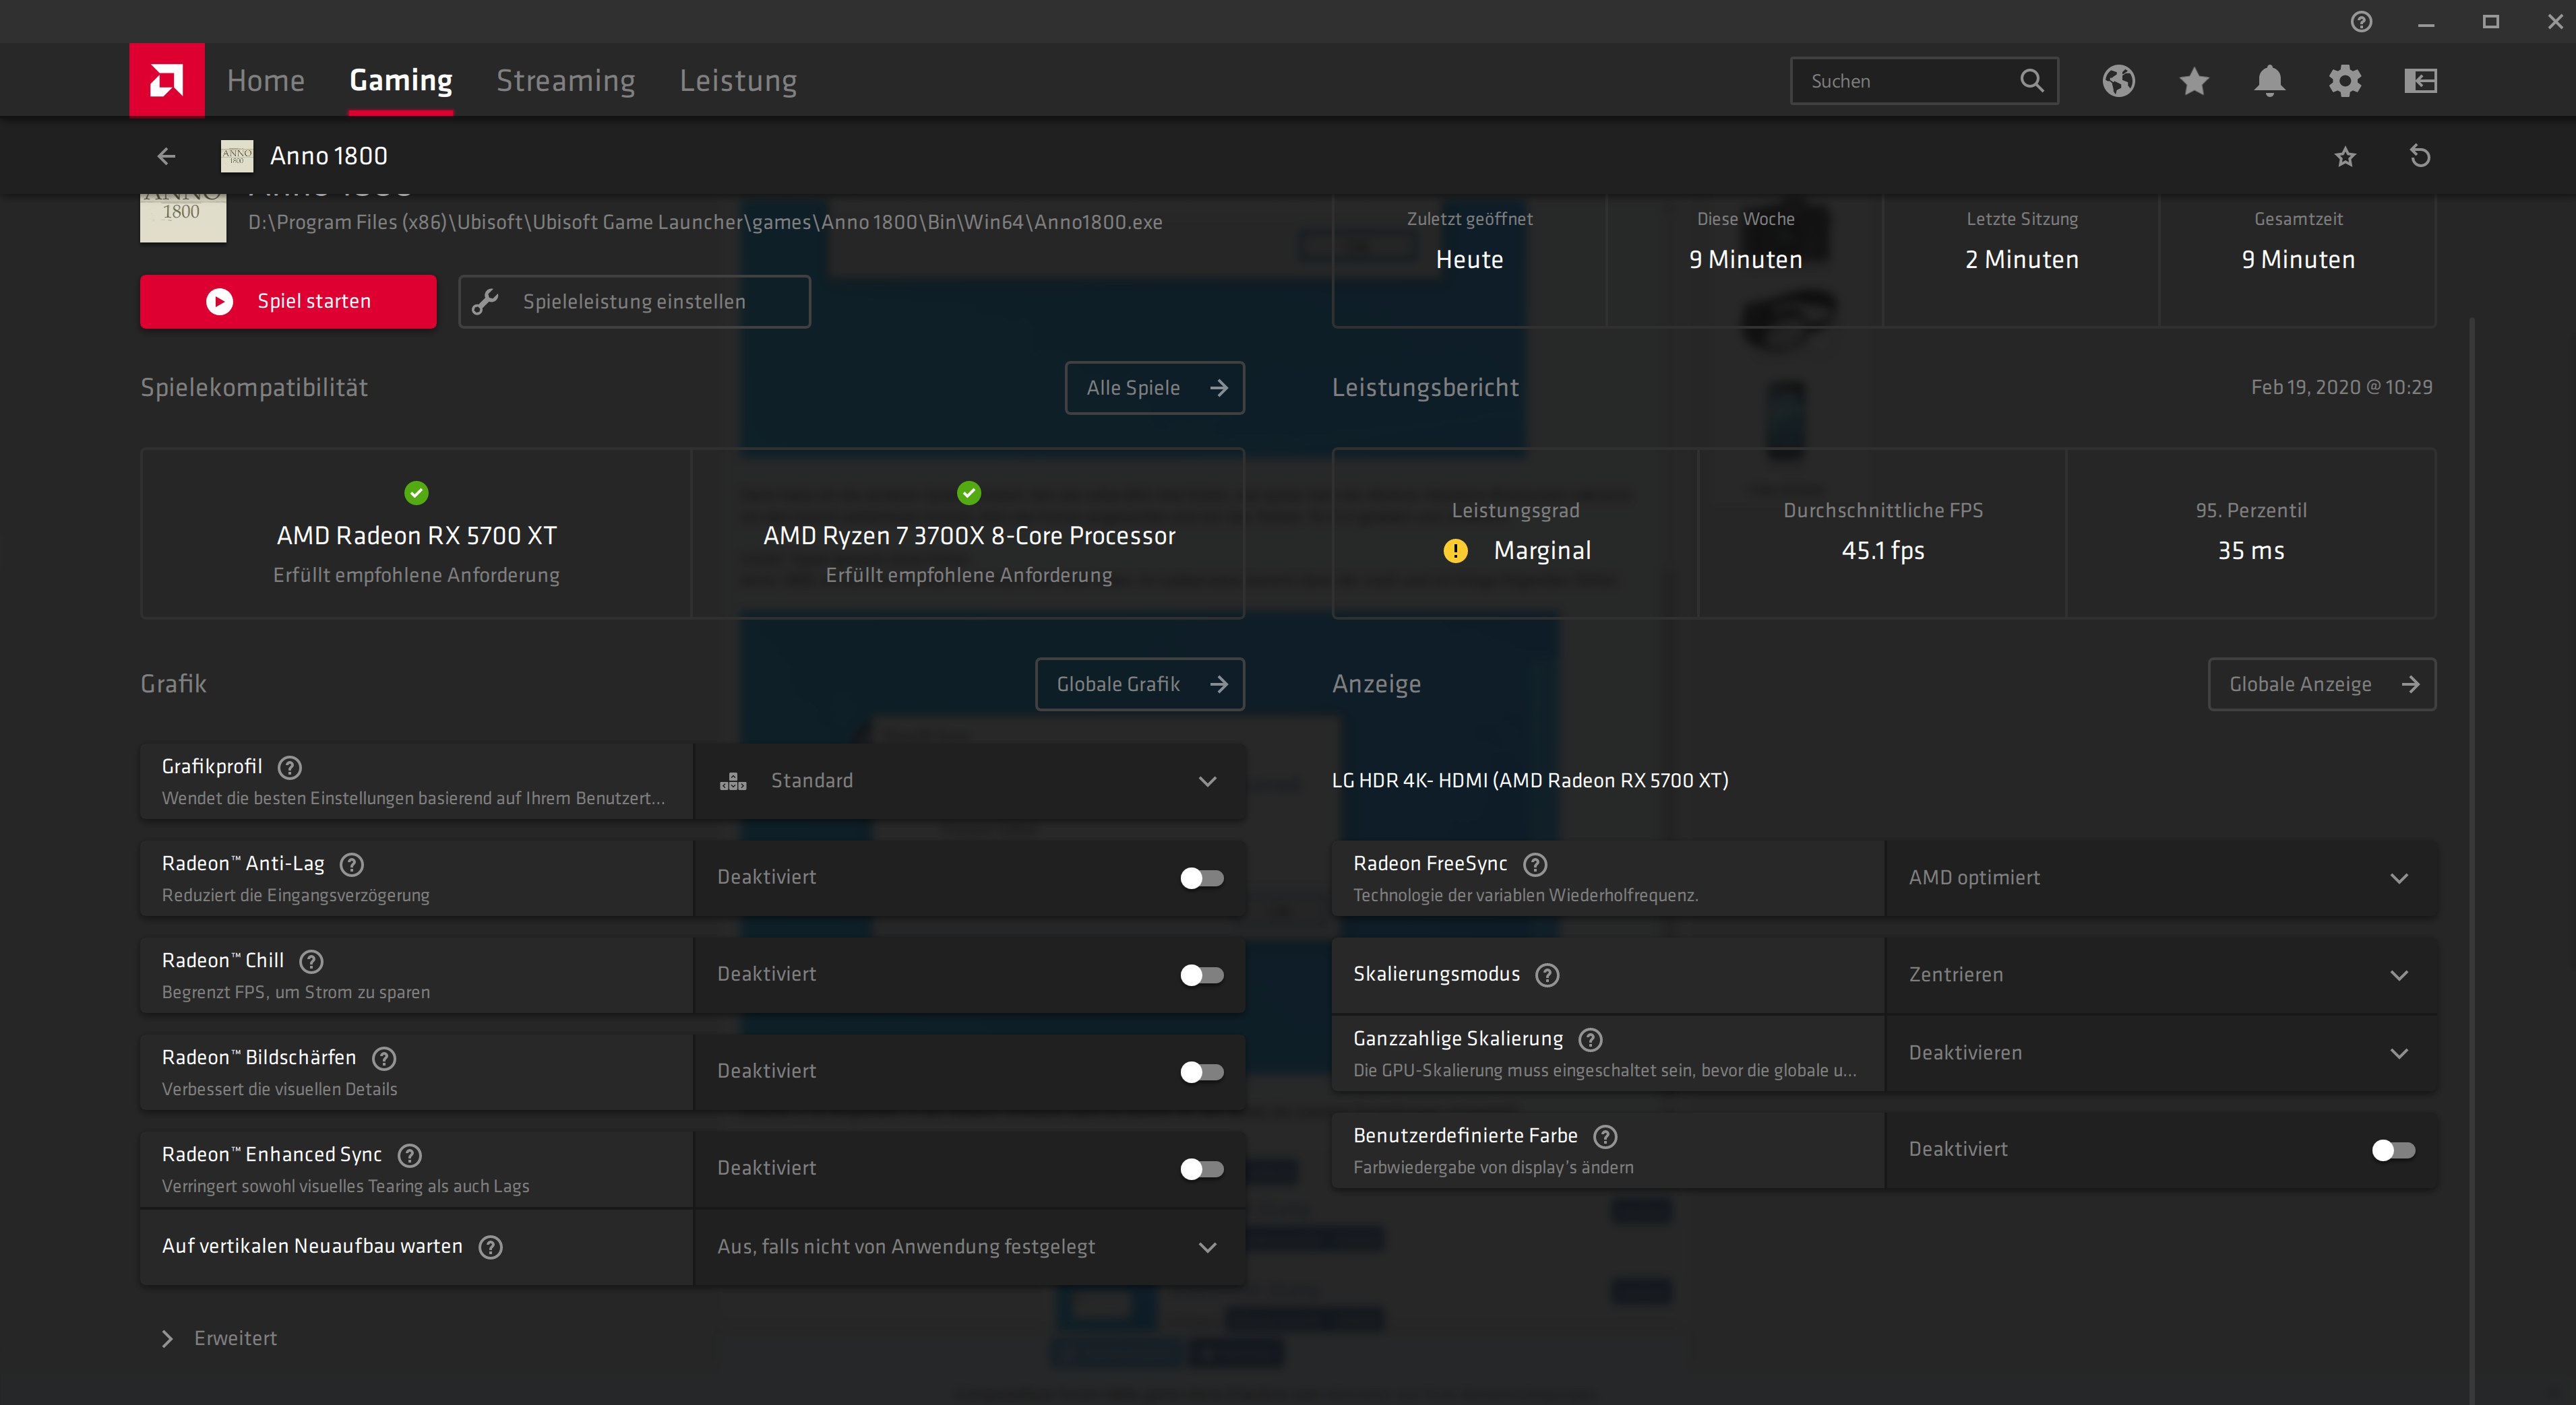
Task: Click help icon beside Radeon Anti-Lag
Action: [352, 864]
